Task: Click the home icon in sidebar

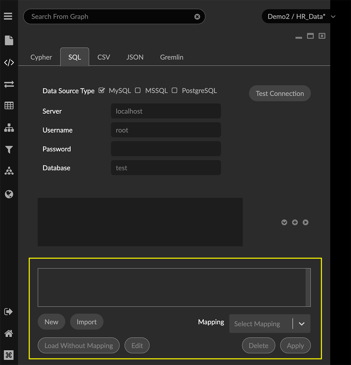Action: [9, 333]
